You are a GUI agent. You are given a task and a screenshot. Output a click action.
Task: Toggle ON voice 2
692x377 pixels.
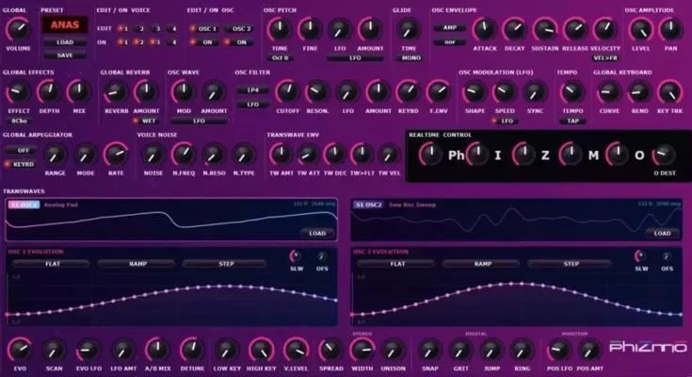[138, 42]
